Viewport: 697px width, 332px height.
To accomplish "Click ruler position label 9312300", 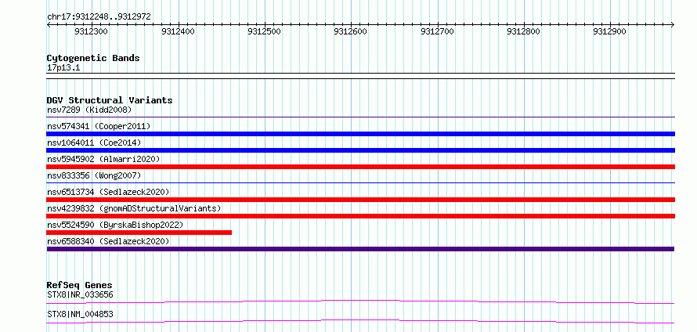I will (x=91, y=31).
